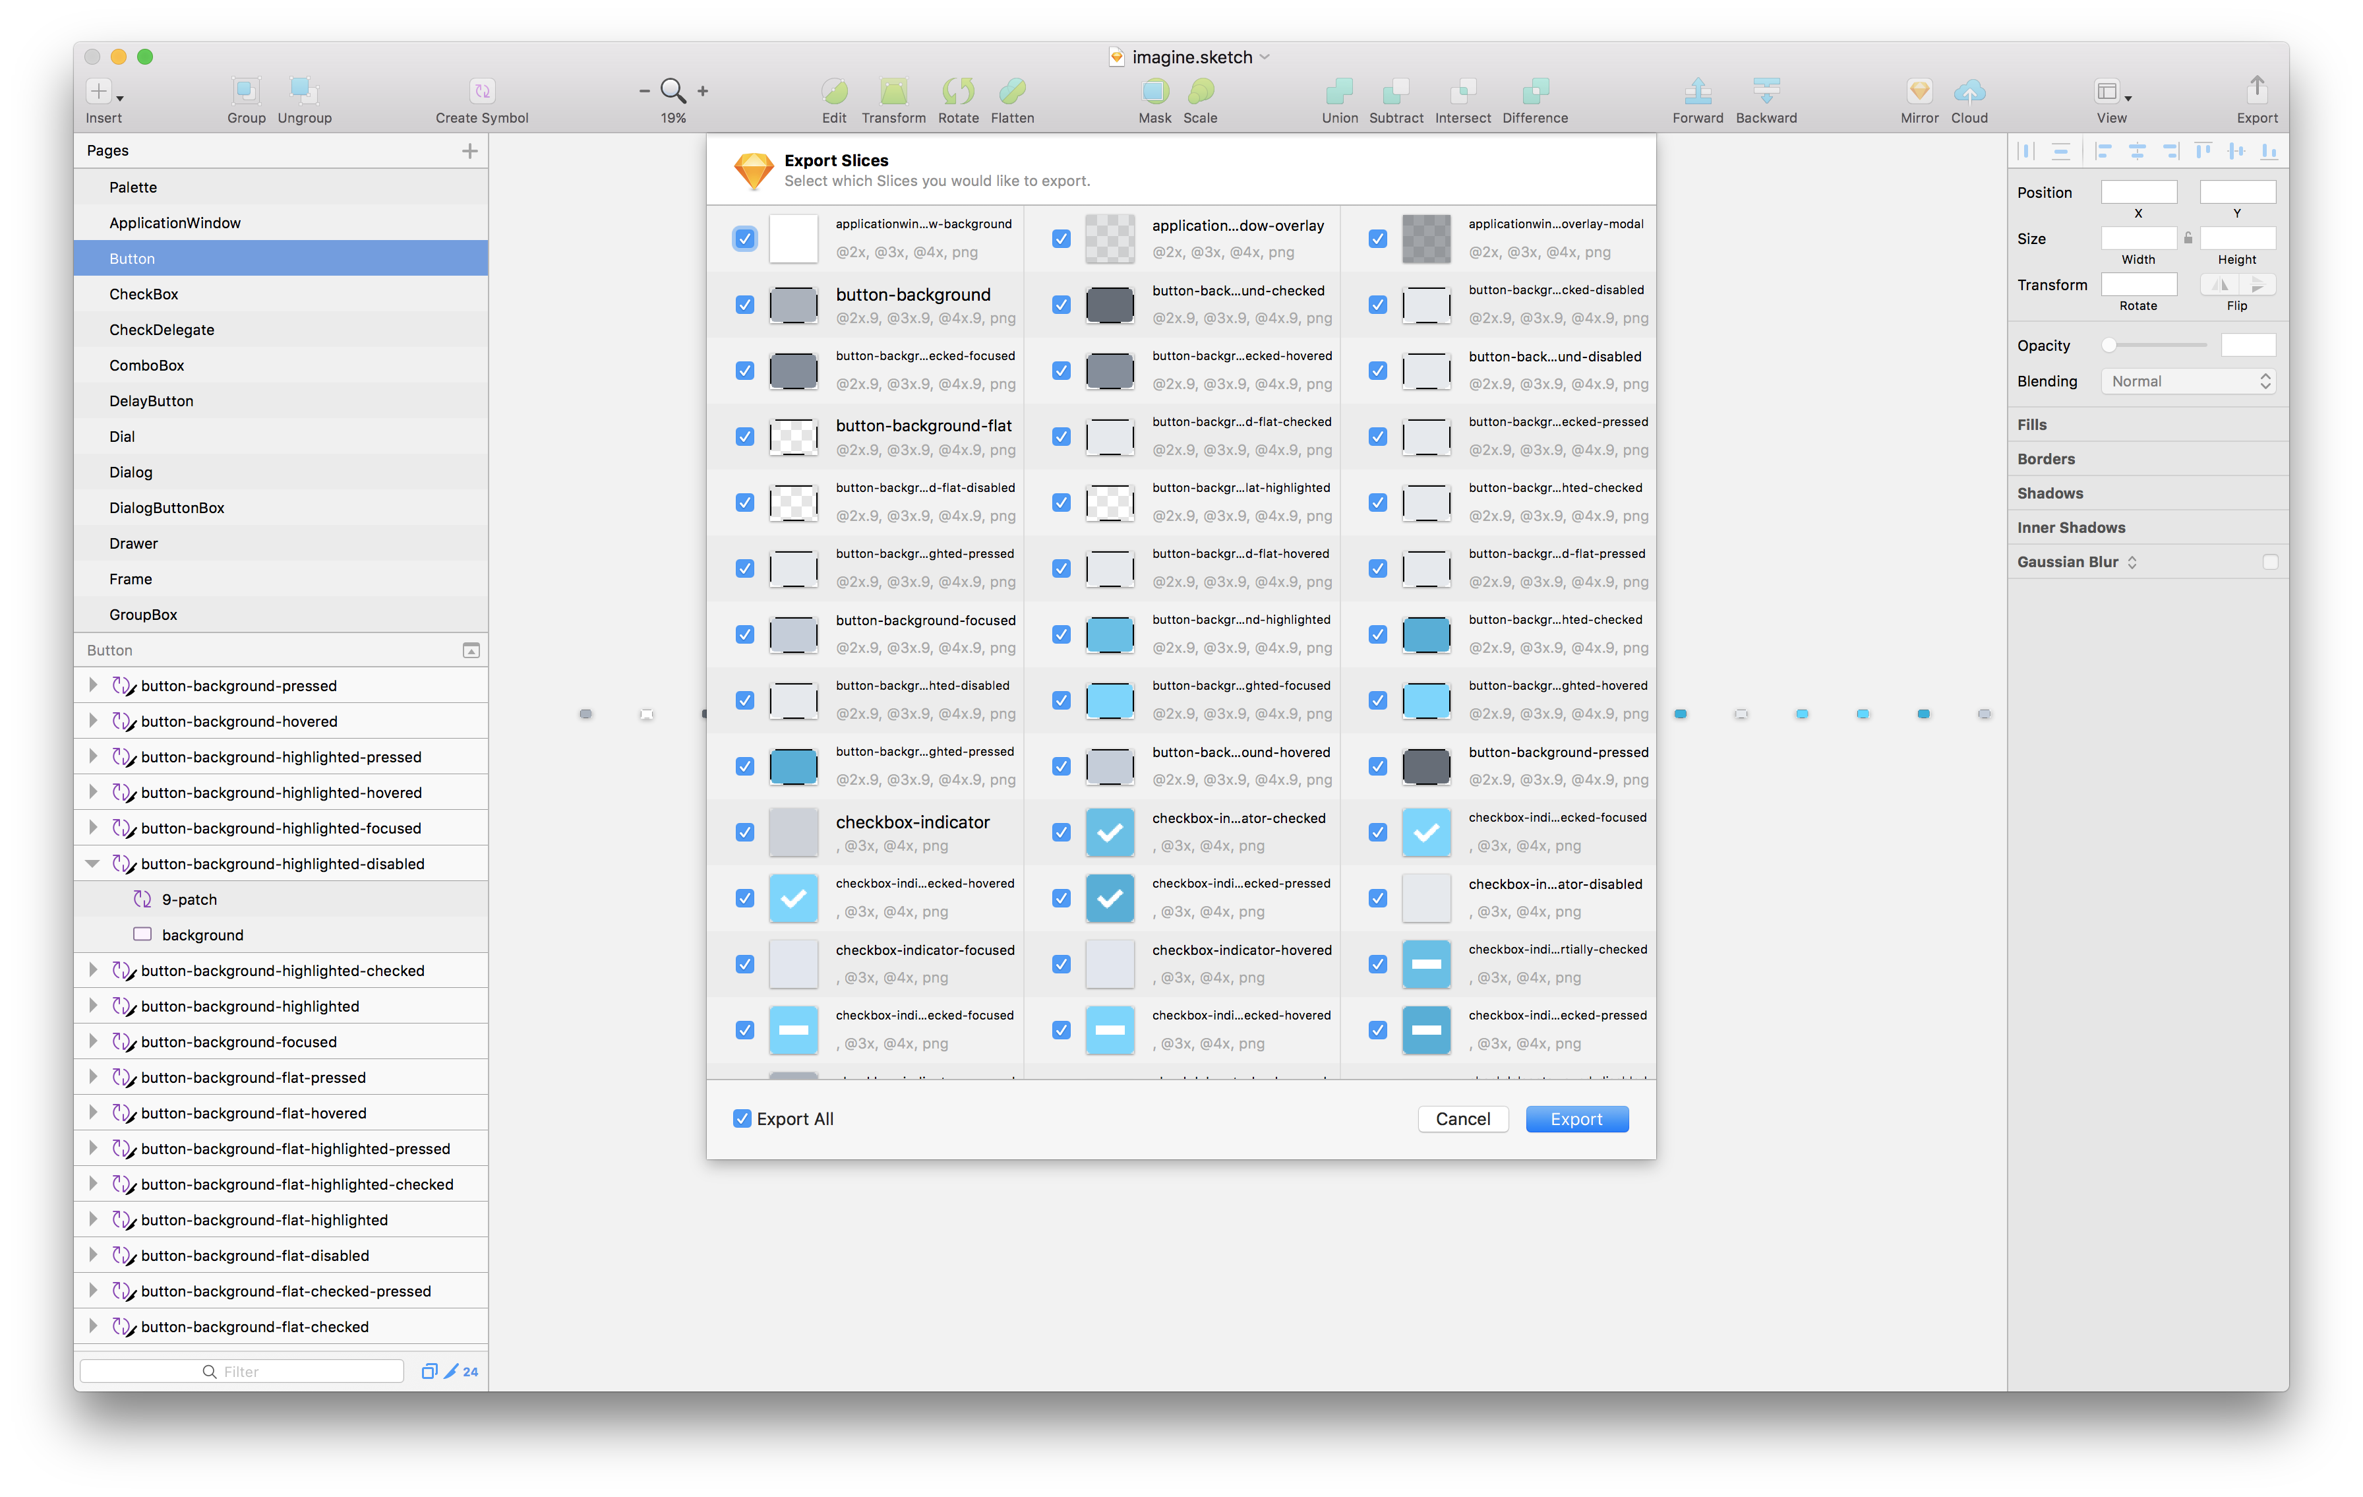Add a new page with plus icon
This screenshot has width=2363, height=1497.
click(470, 150)
